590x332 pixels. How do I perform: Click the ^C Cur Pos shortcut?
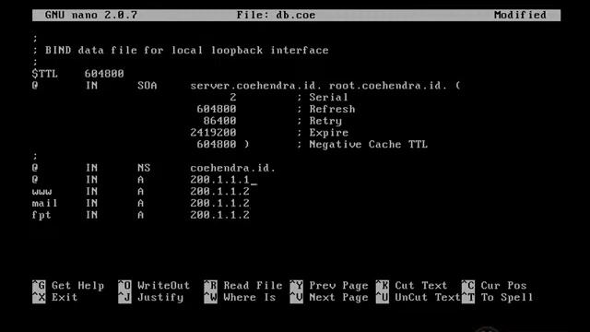(494, 286)
